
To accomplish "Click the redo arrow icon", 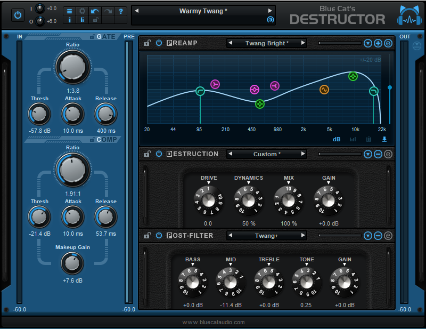I will tap(108, 11).
